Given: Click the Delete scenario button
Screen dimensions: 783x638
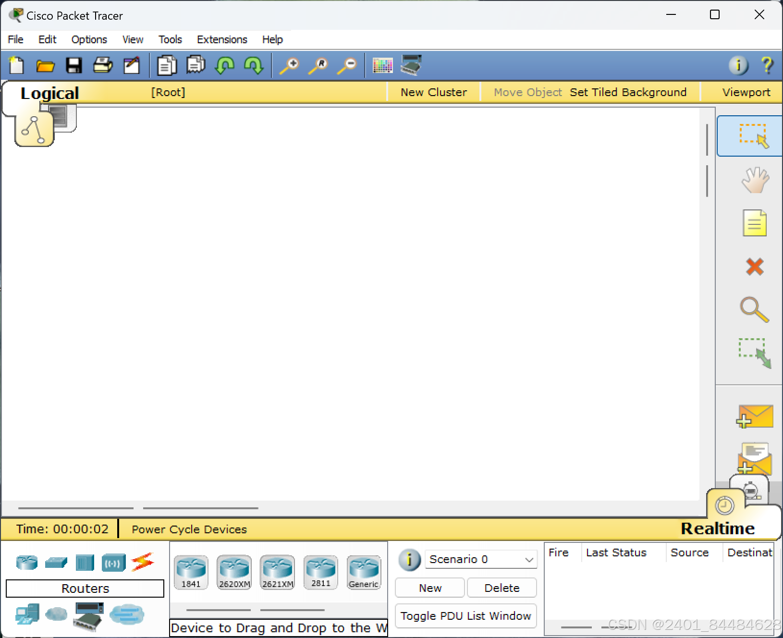Looking at the screenshot, I should pyautogui.click(x=502, y=588).
